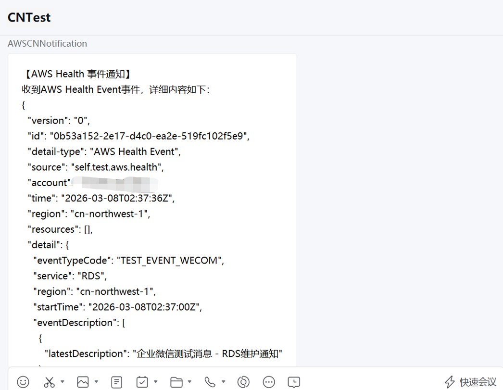Click the send file folder icon
Screen dimensions: 503x390
pos(176,382)
